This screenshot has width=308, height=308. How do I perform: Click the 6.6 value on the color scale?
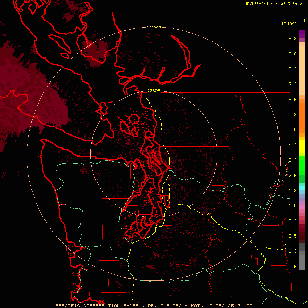tap(293, 99)
